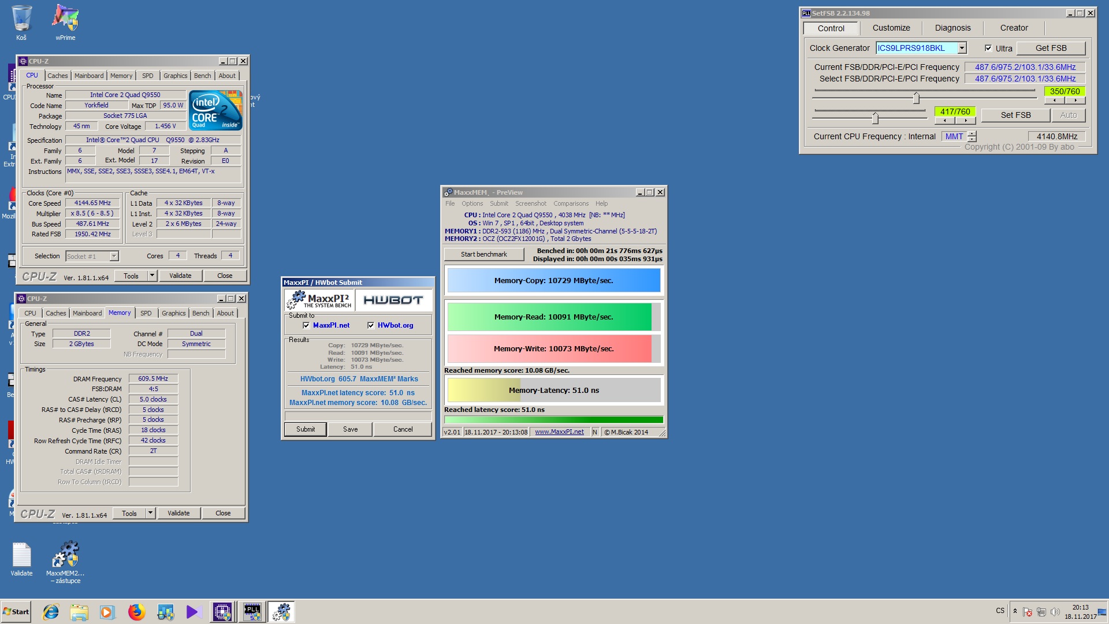This screenshot has width=1109, height=624.
Task: Open the Comparisons menu in MaxxMEM
Action: pos(571,203)
